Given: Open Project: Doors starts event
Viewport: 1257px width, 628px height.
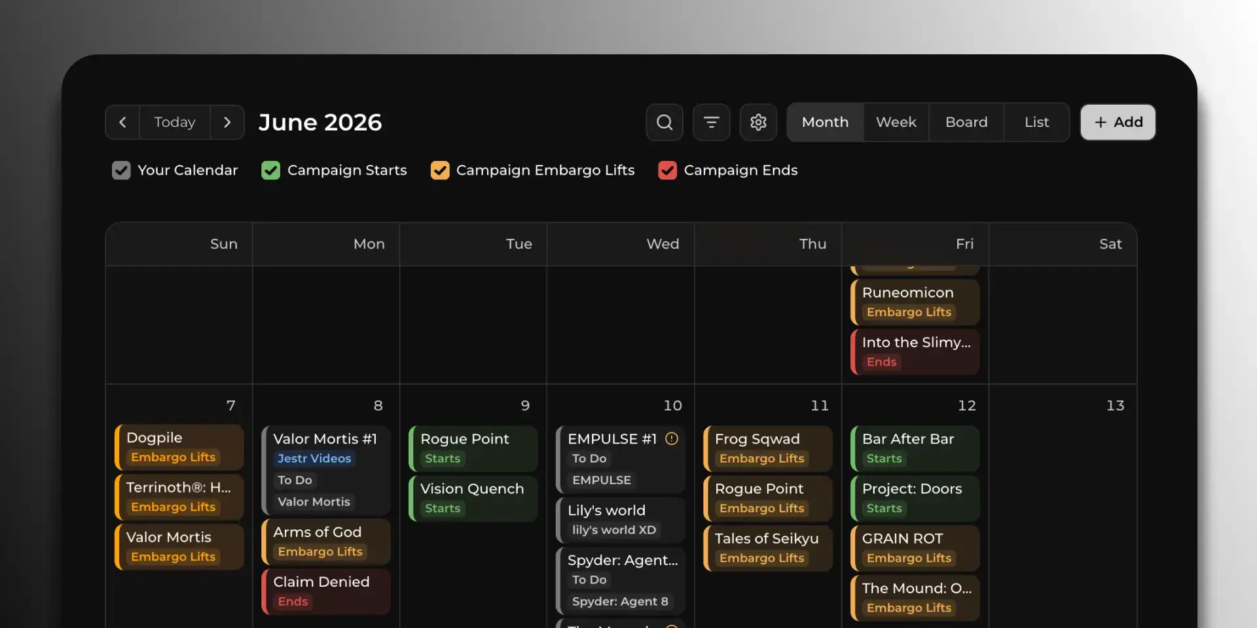Looking at the screenshot, I should [915, 498].
